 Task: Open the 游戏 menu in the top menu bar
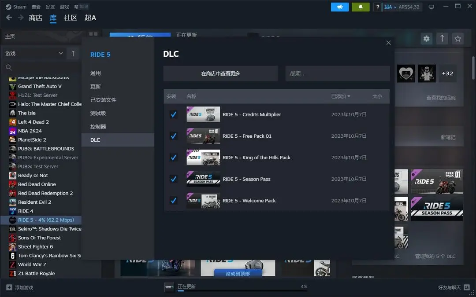click(x=64, y=7)
